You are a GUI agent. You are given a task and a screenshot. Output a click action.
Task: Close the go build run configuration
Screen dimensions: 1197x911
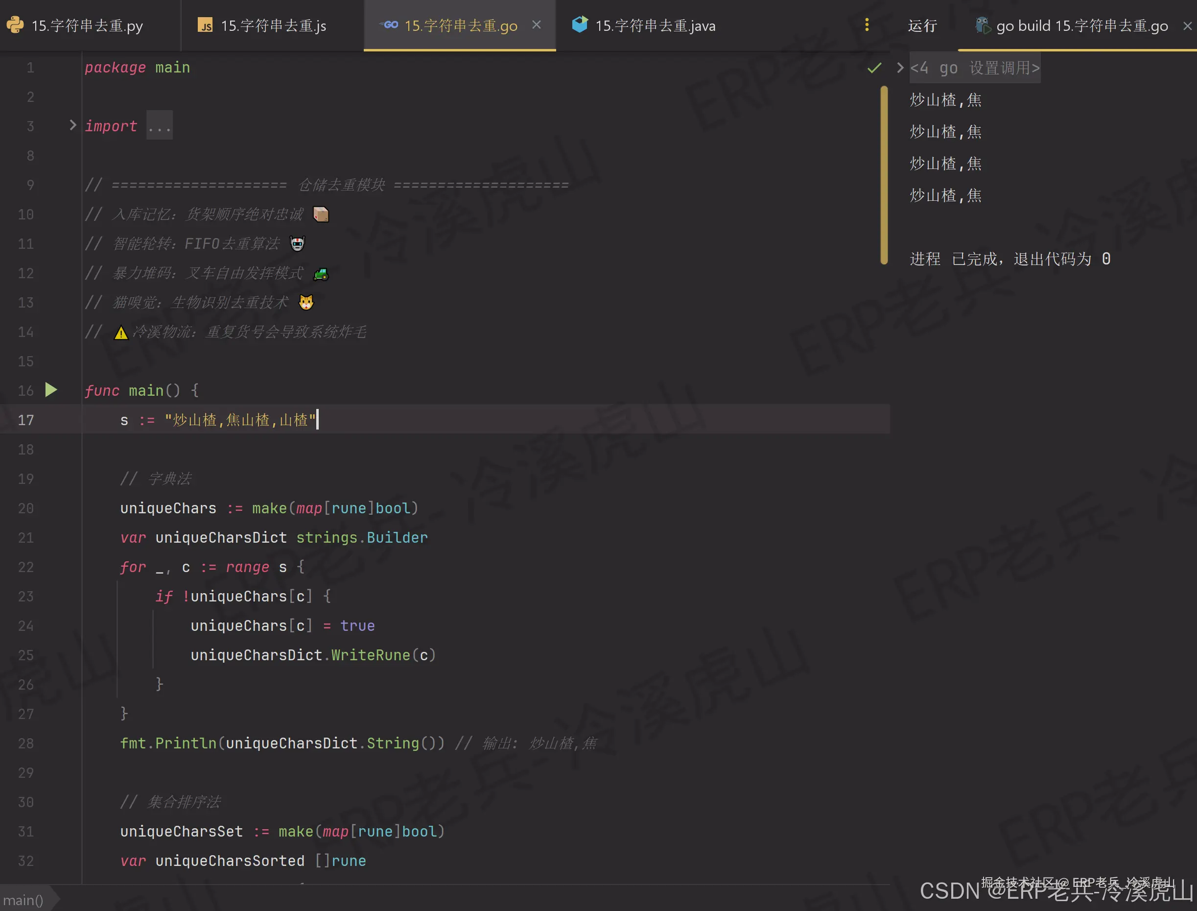tap(1187, 25)
